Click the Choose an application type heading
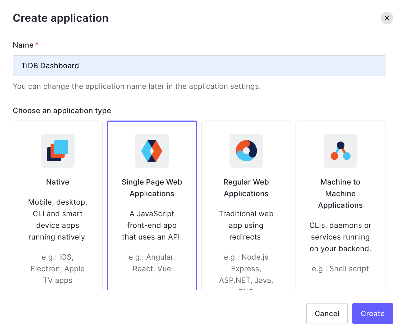This screenshot has height=331, width=405. [62, 111]
